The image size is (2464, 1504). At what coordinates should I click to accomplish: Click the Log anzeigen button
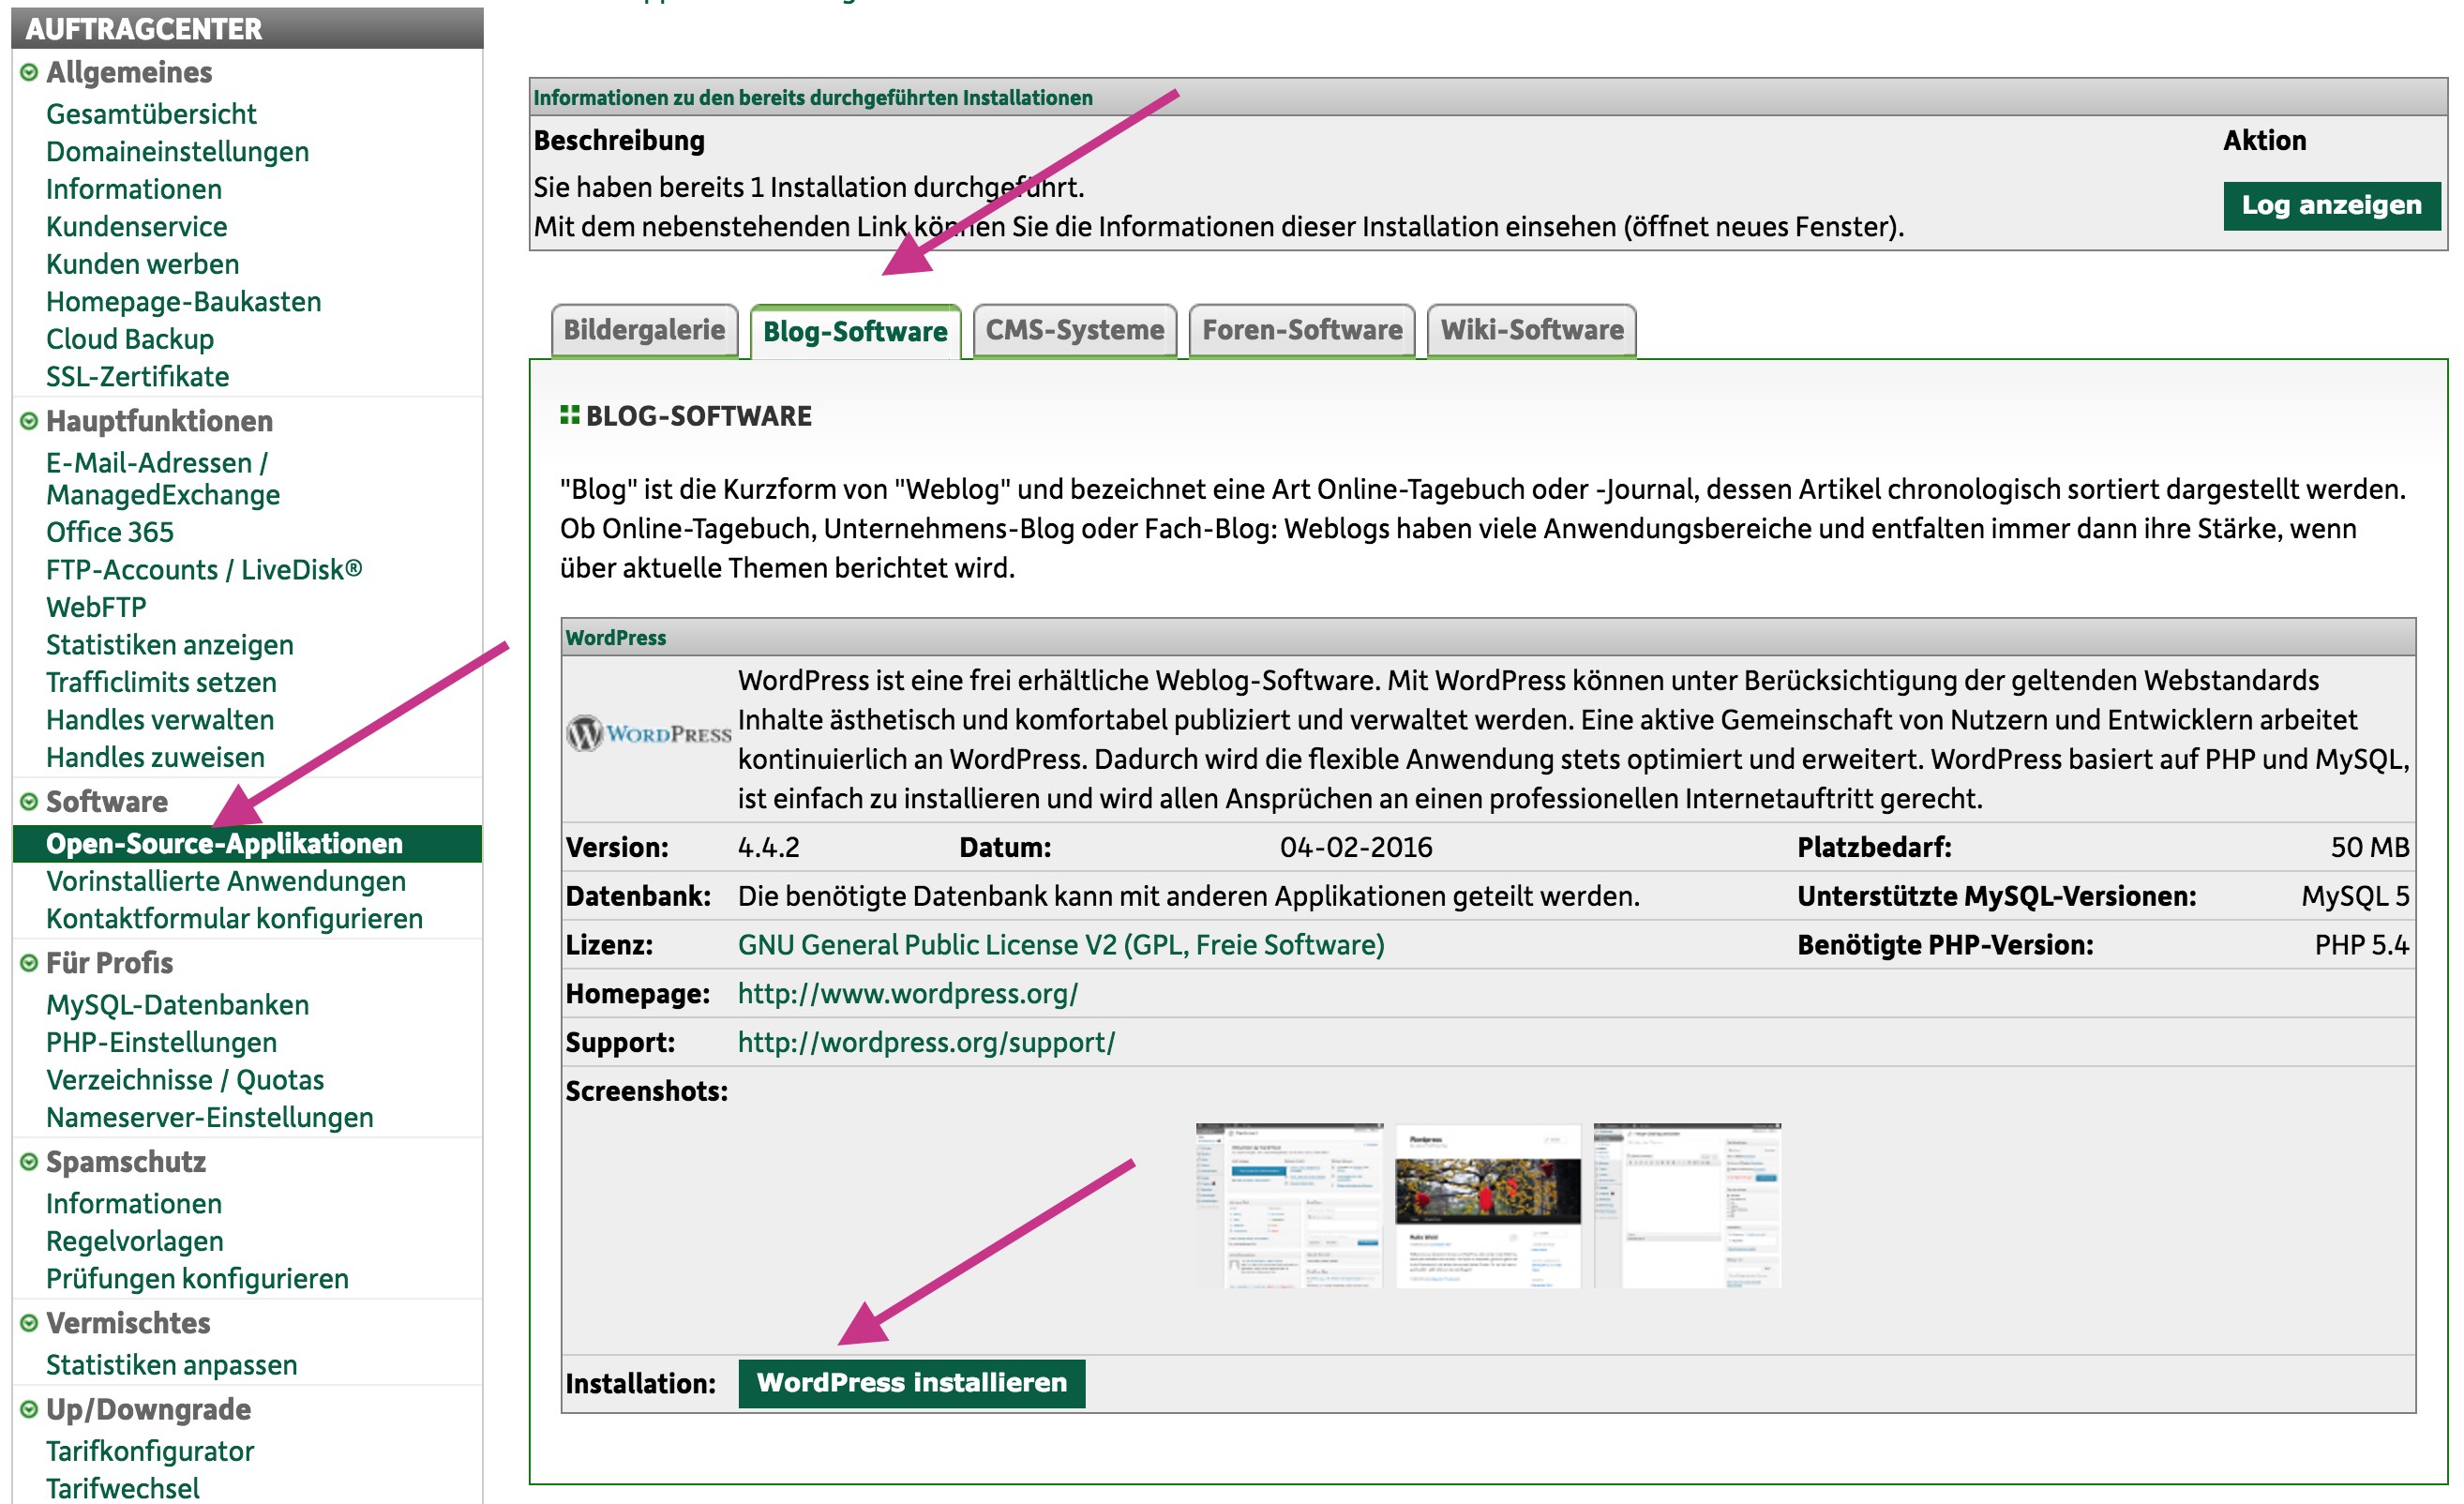click(x=2331, y=206)
